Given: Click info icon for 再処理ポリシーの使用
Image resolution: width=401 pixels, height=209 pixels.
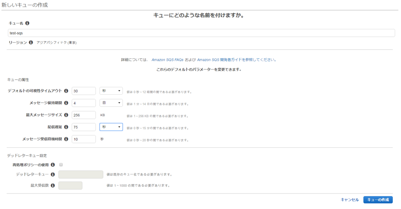Looking at the screenshot, I should pyautogui.click(x=53, y=165).
